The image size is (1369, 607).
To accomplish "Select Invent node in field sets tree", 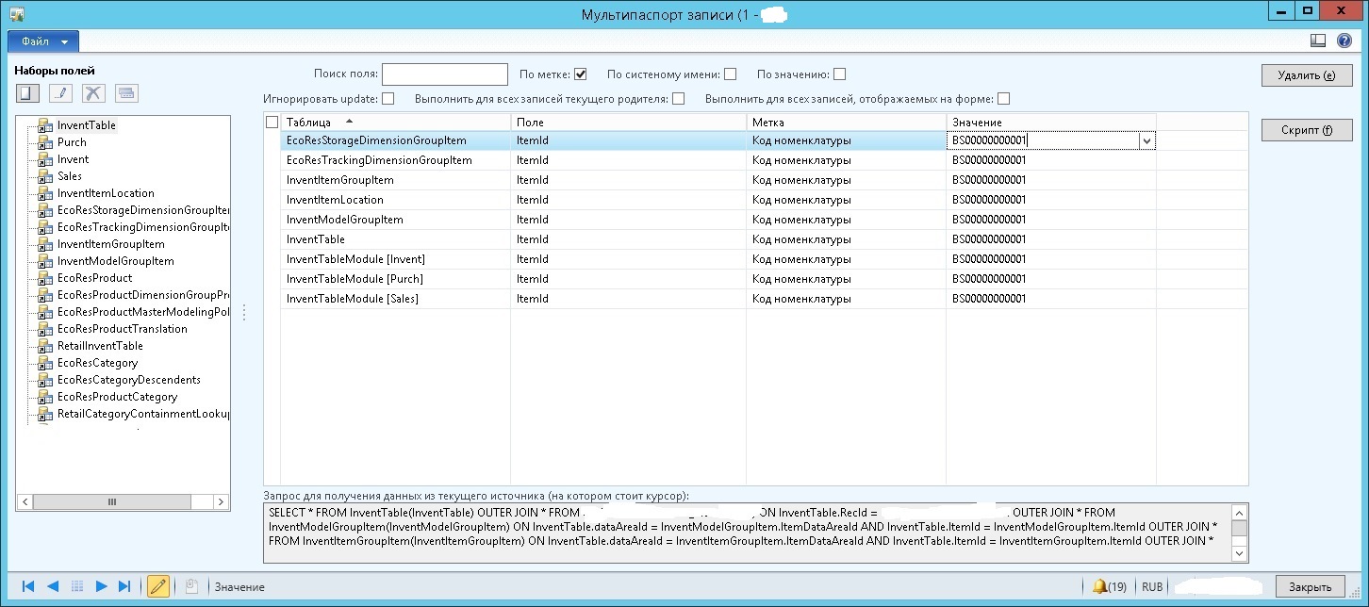I will [x=74, y=159].
